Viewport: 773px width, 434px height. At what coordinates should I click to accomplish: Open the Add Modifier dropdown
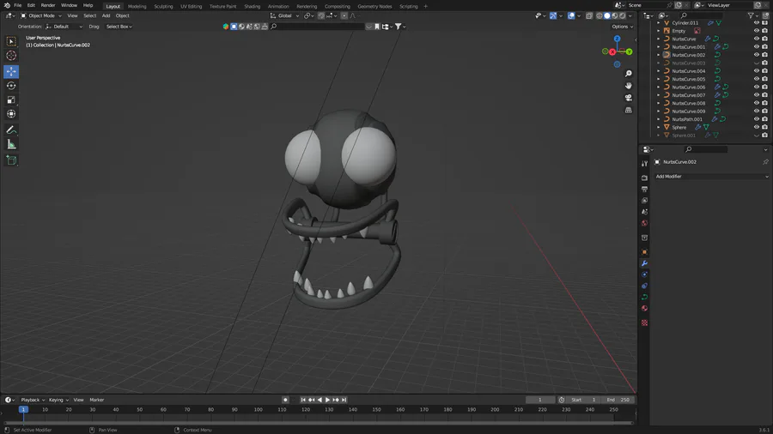pyautogui.click(x=711, y=176)
